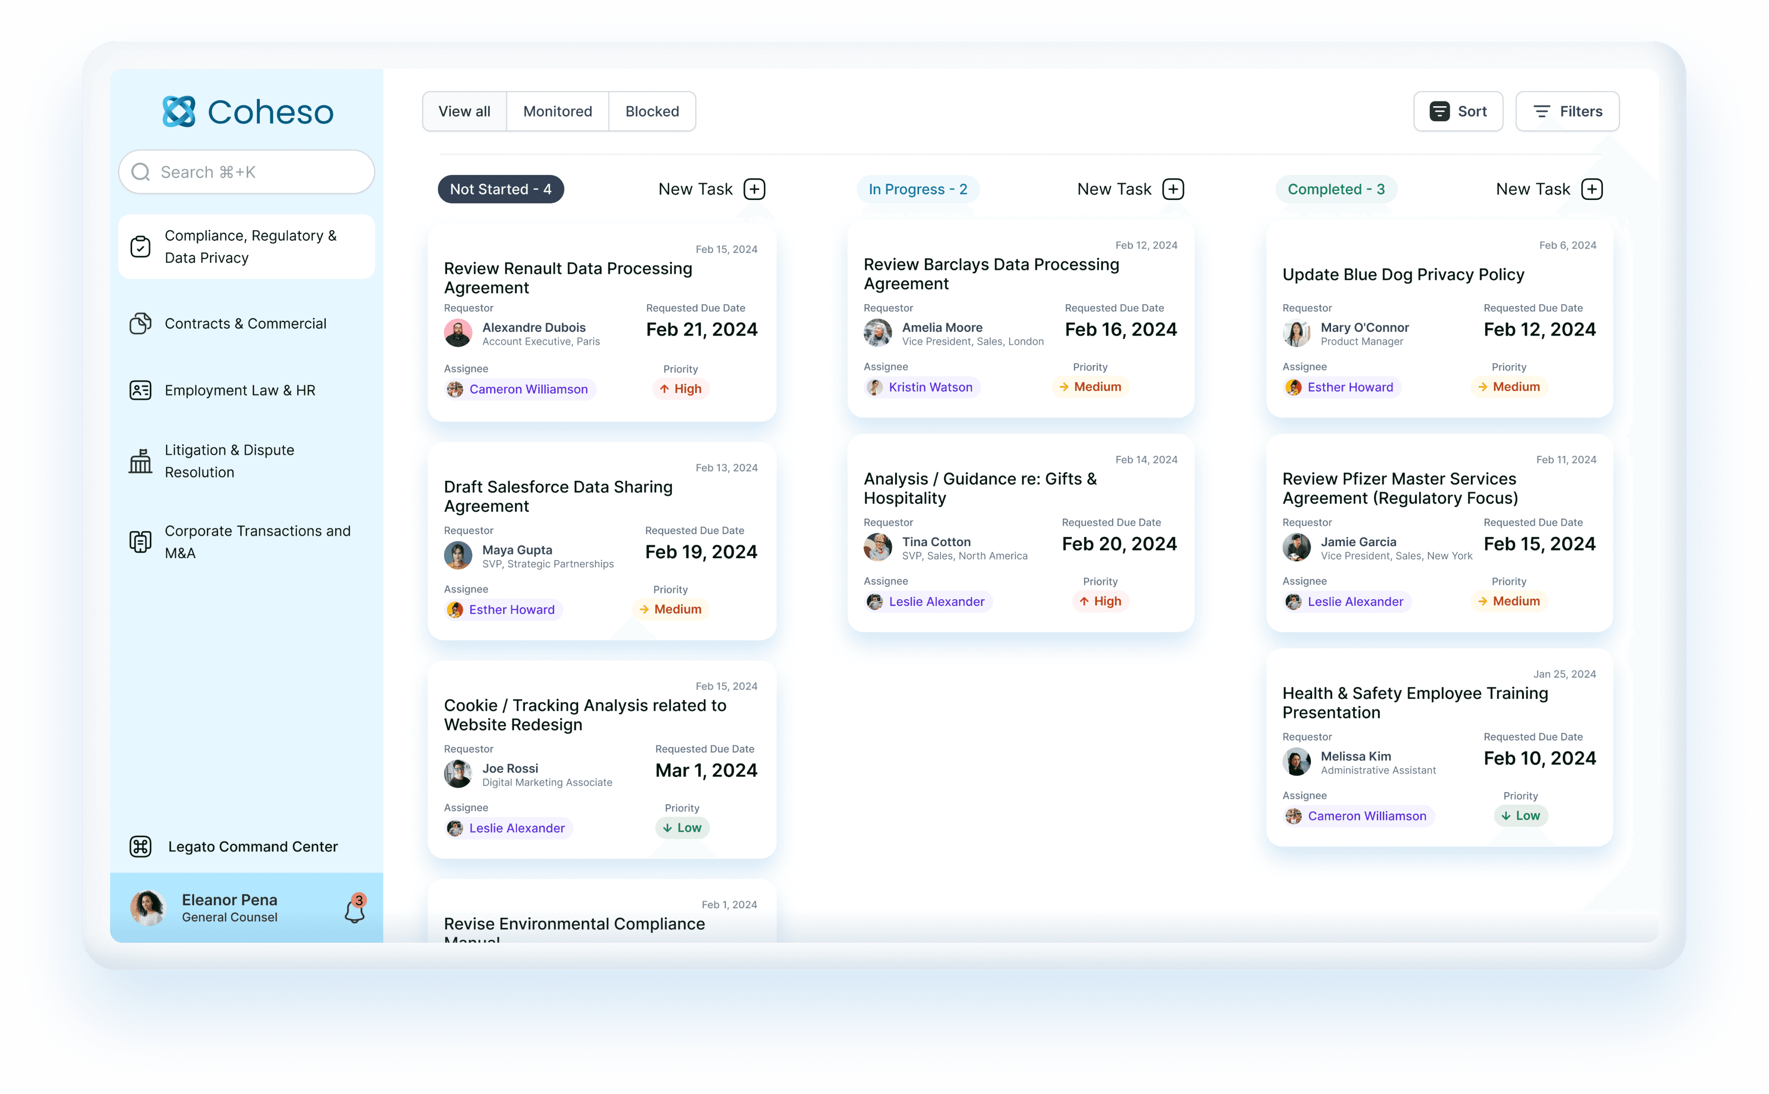The width and height of the screenshot is (1769, 1094).
Task: Open the Filters panel
Action: (x=1567, y=111)
